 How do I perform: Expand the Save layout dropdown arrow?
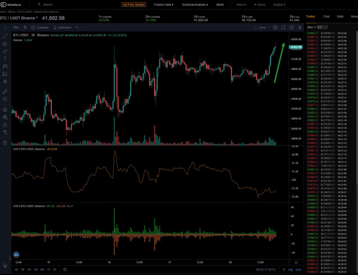(x=269, y=27)
